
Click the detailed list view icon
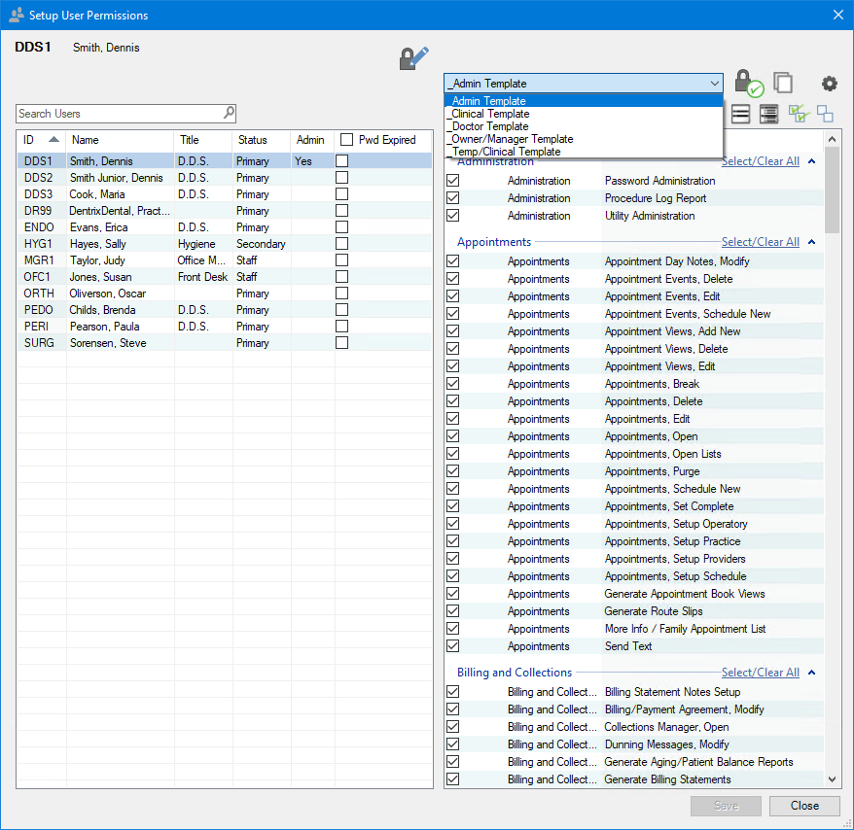point(768,114)
